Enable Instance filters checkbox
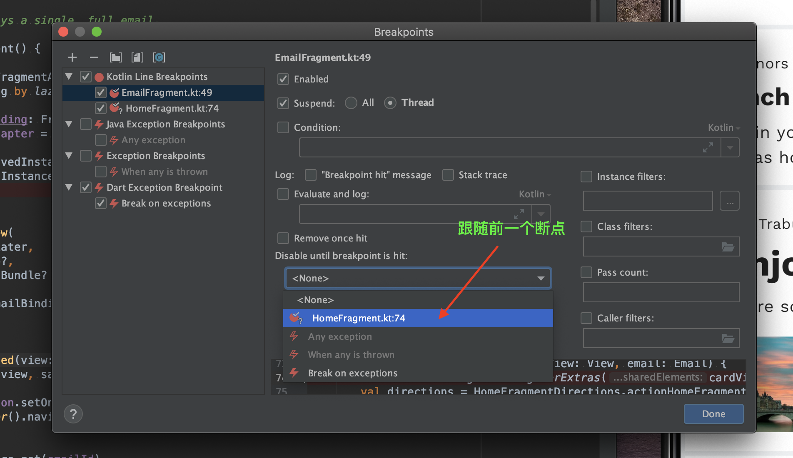The image size is (793, 458). tap(586, 177)
